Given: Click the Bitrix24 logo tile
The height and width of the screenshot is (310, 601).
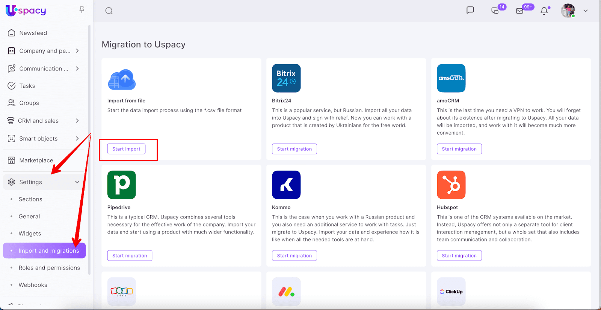Looking at the screenshot, I should [286, 78].
